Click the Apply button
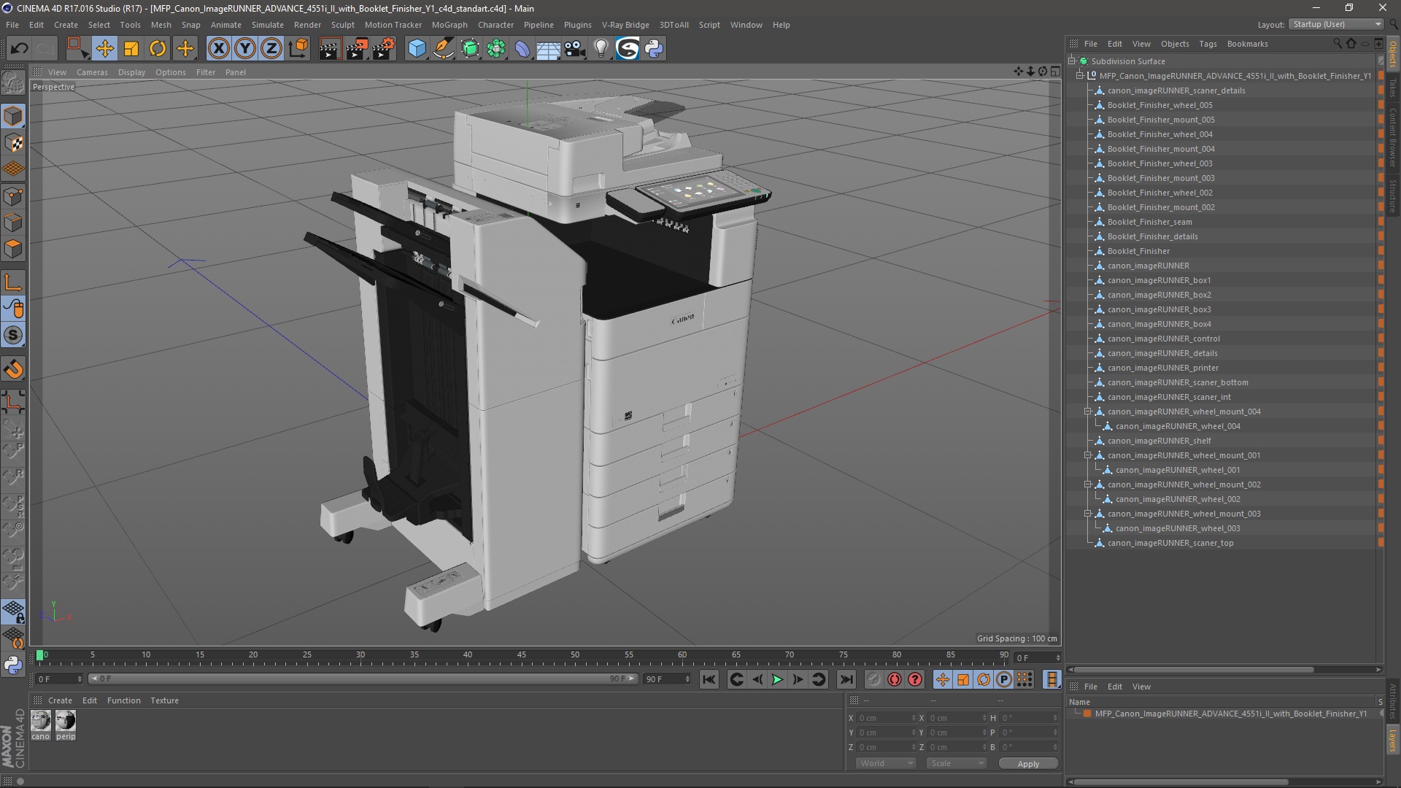Screen dimensions: 1401x788 tap(1028, 764)
